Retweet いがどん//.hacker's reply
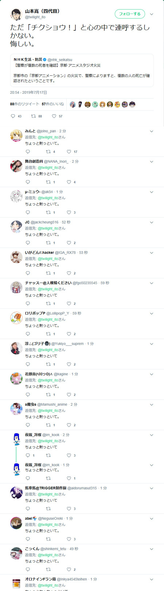Viewport: 164px width, 591px height. pos(48,273)
